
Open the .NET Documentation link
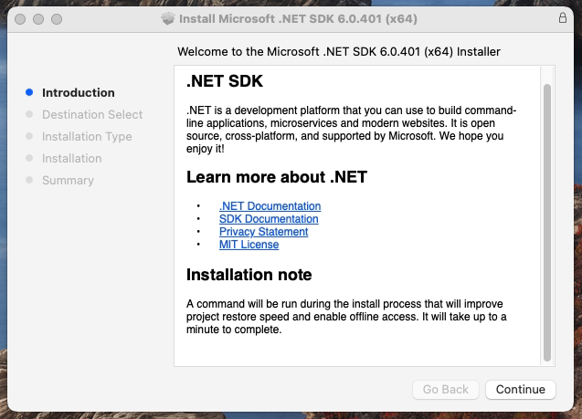click(x=270, y=206)
